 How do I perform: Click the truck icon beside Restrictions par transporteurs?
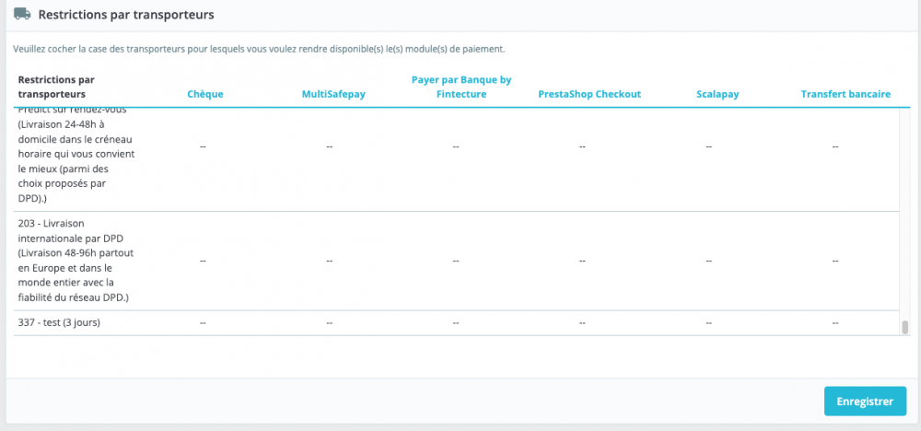[22, 14]
